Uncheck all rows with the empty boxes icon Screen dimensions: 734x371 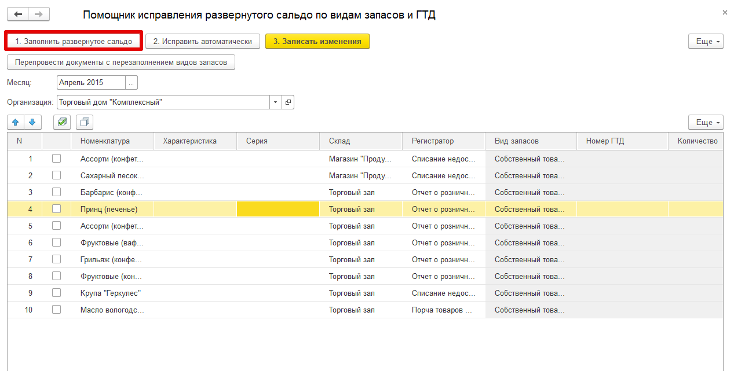85,122
